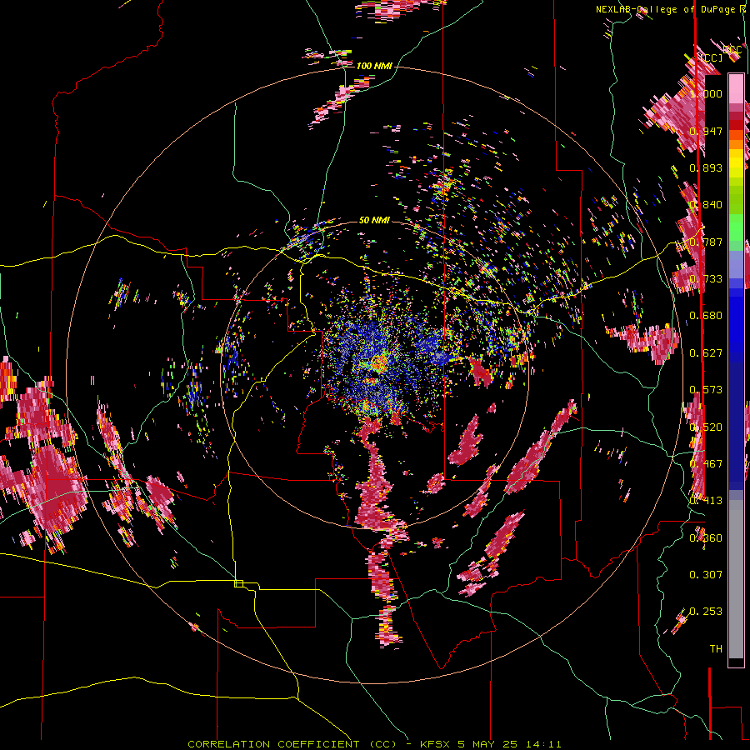Click the 50 NMI range ring label
Screen dimensions: 750x750
point(374,220)
